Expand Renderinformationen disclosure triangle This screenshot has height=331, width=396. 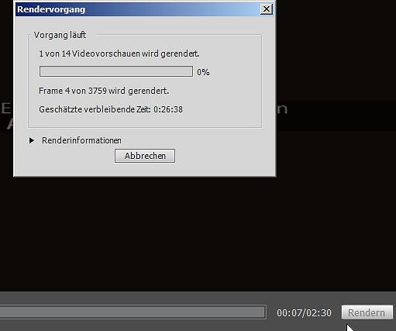point(32,140)
